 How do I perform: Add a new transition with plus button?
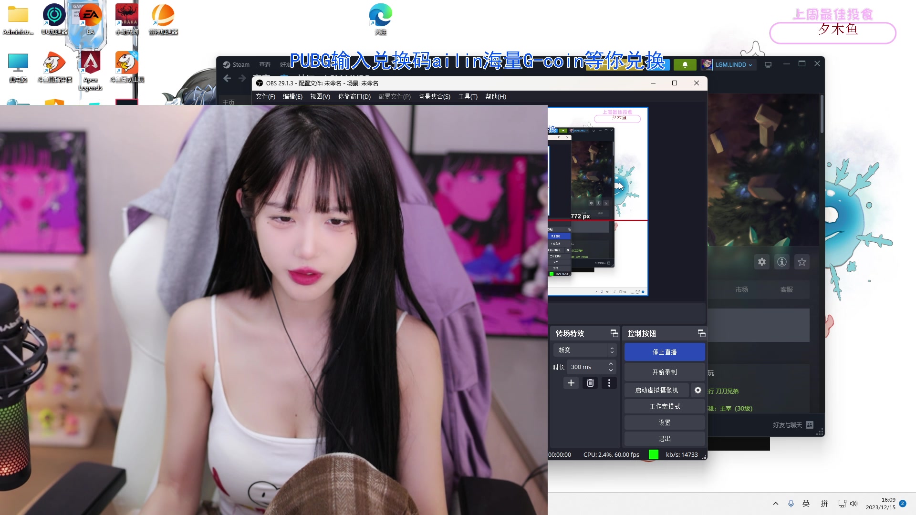click(571, 383)
